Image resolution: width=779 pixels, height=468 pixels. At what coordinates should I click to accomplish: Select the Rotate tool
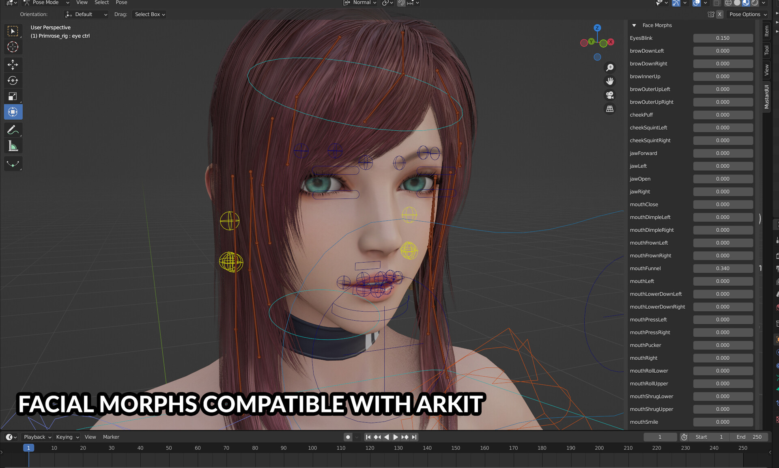(13, 80)
